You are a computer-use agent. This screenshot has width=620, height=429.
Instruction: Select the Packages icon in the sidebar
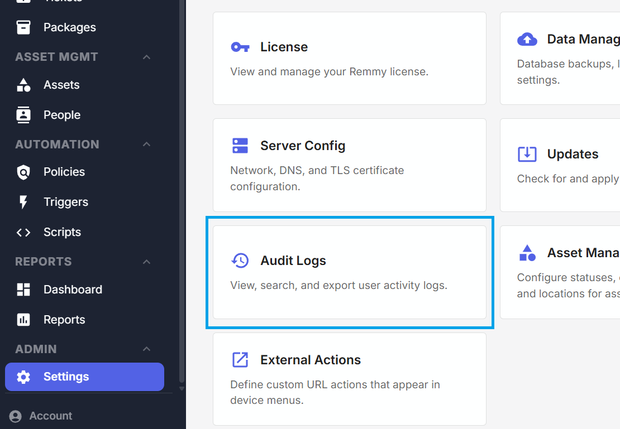(23, 27)
